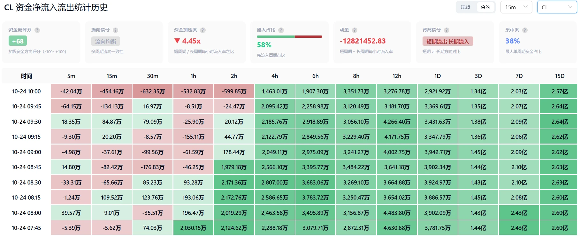580x236 pixels.
Task: Click the help icon next to 动量
Action: pyautogui.click(x=355, y=30)
